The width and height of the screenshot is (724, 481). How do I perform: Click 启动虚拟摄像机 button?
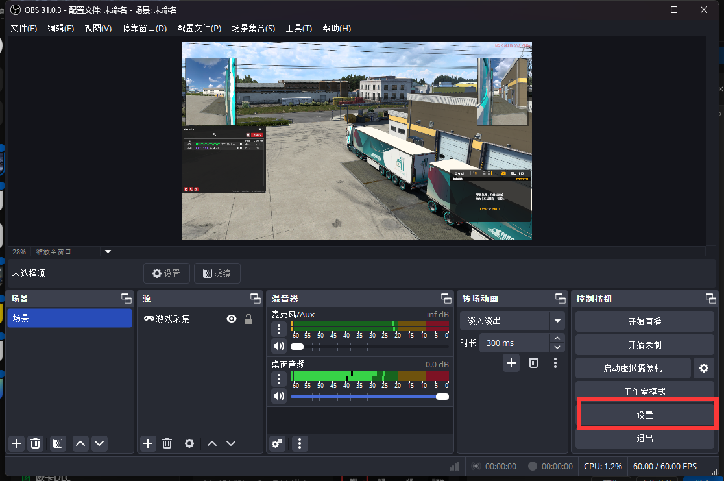pyautogui.click(x=633, y=368)
